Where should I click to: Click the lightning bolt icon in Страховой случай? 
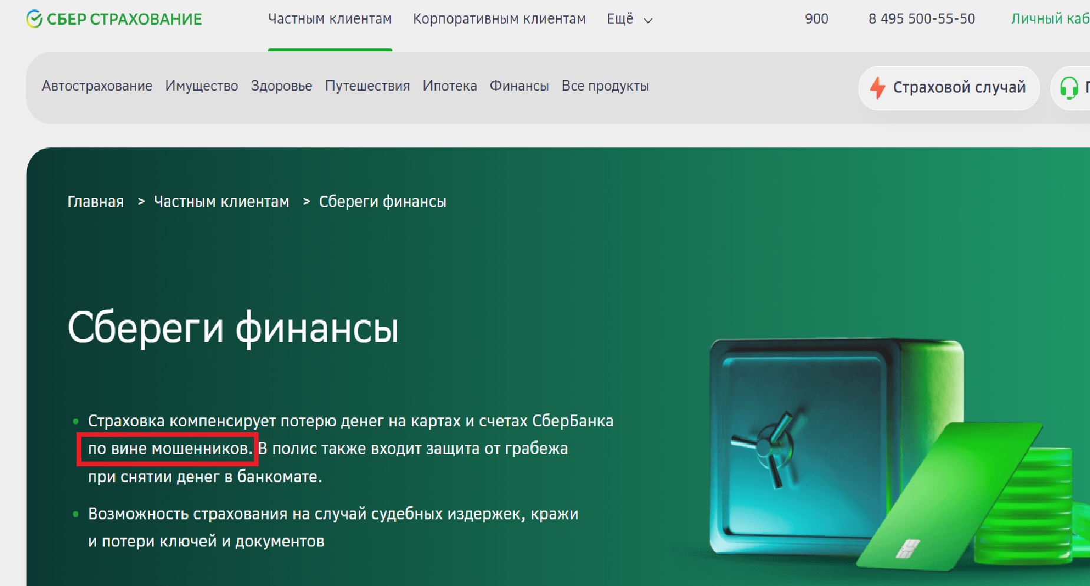click(878, 88)
